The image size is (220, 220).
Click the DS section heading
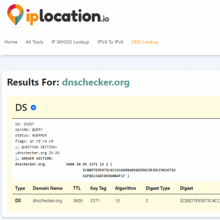pos(21,108)
